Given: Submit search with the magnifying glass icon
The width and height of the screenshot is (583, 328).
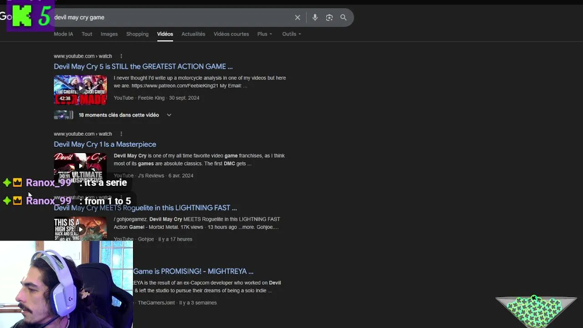Looking at the screenshot, I should [343, 17].
